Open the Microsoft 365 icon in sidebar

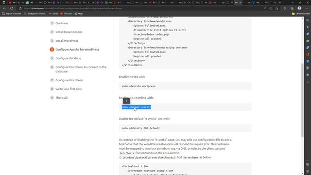[x=308, y=54]
